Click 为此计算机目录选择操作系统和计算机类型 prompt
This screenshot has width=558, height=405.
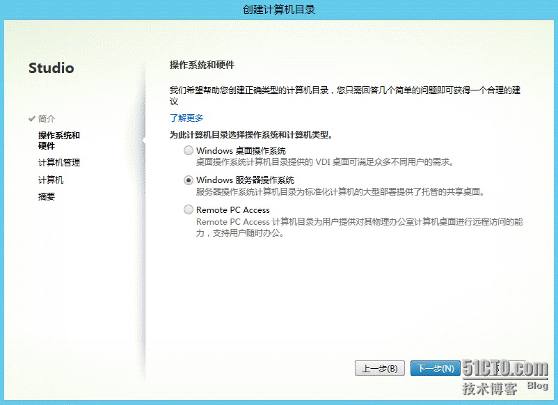click(251, 135)
